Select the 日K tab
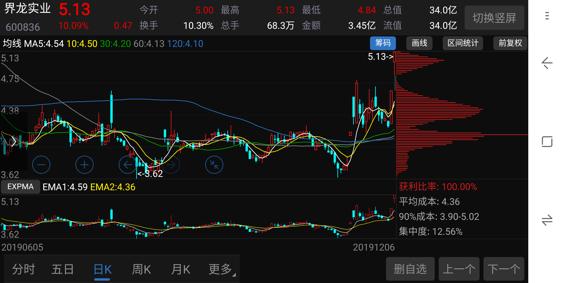This screenshot has width=566, height=283. (102, 269)
